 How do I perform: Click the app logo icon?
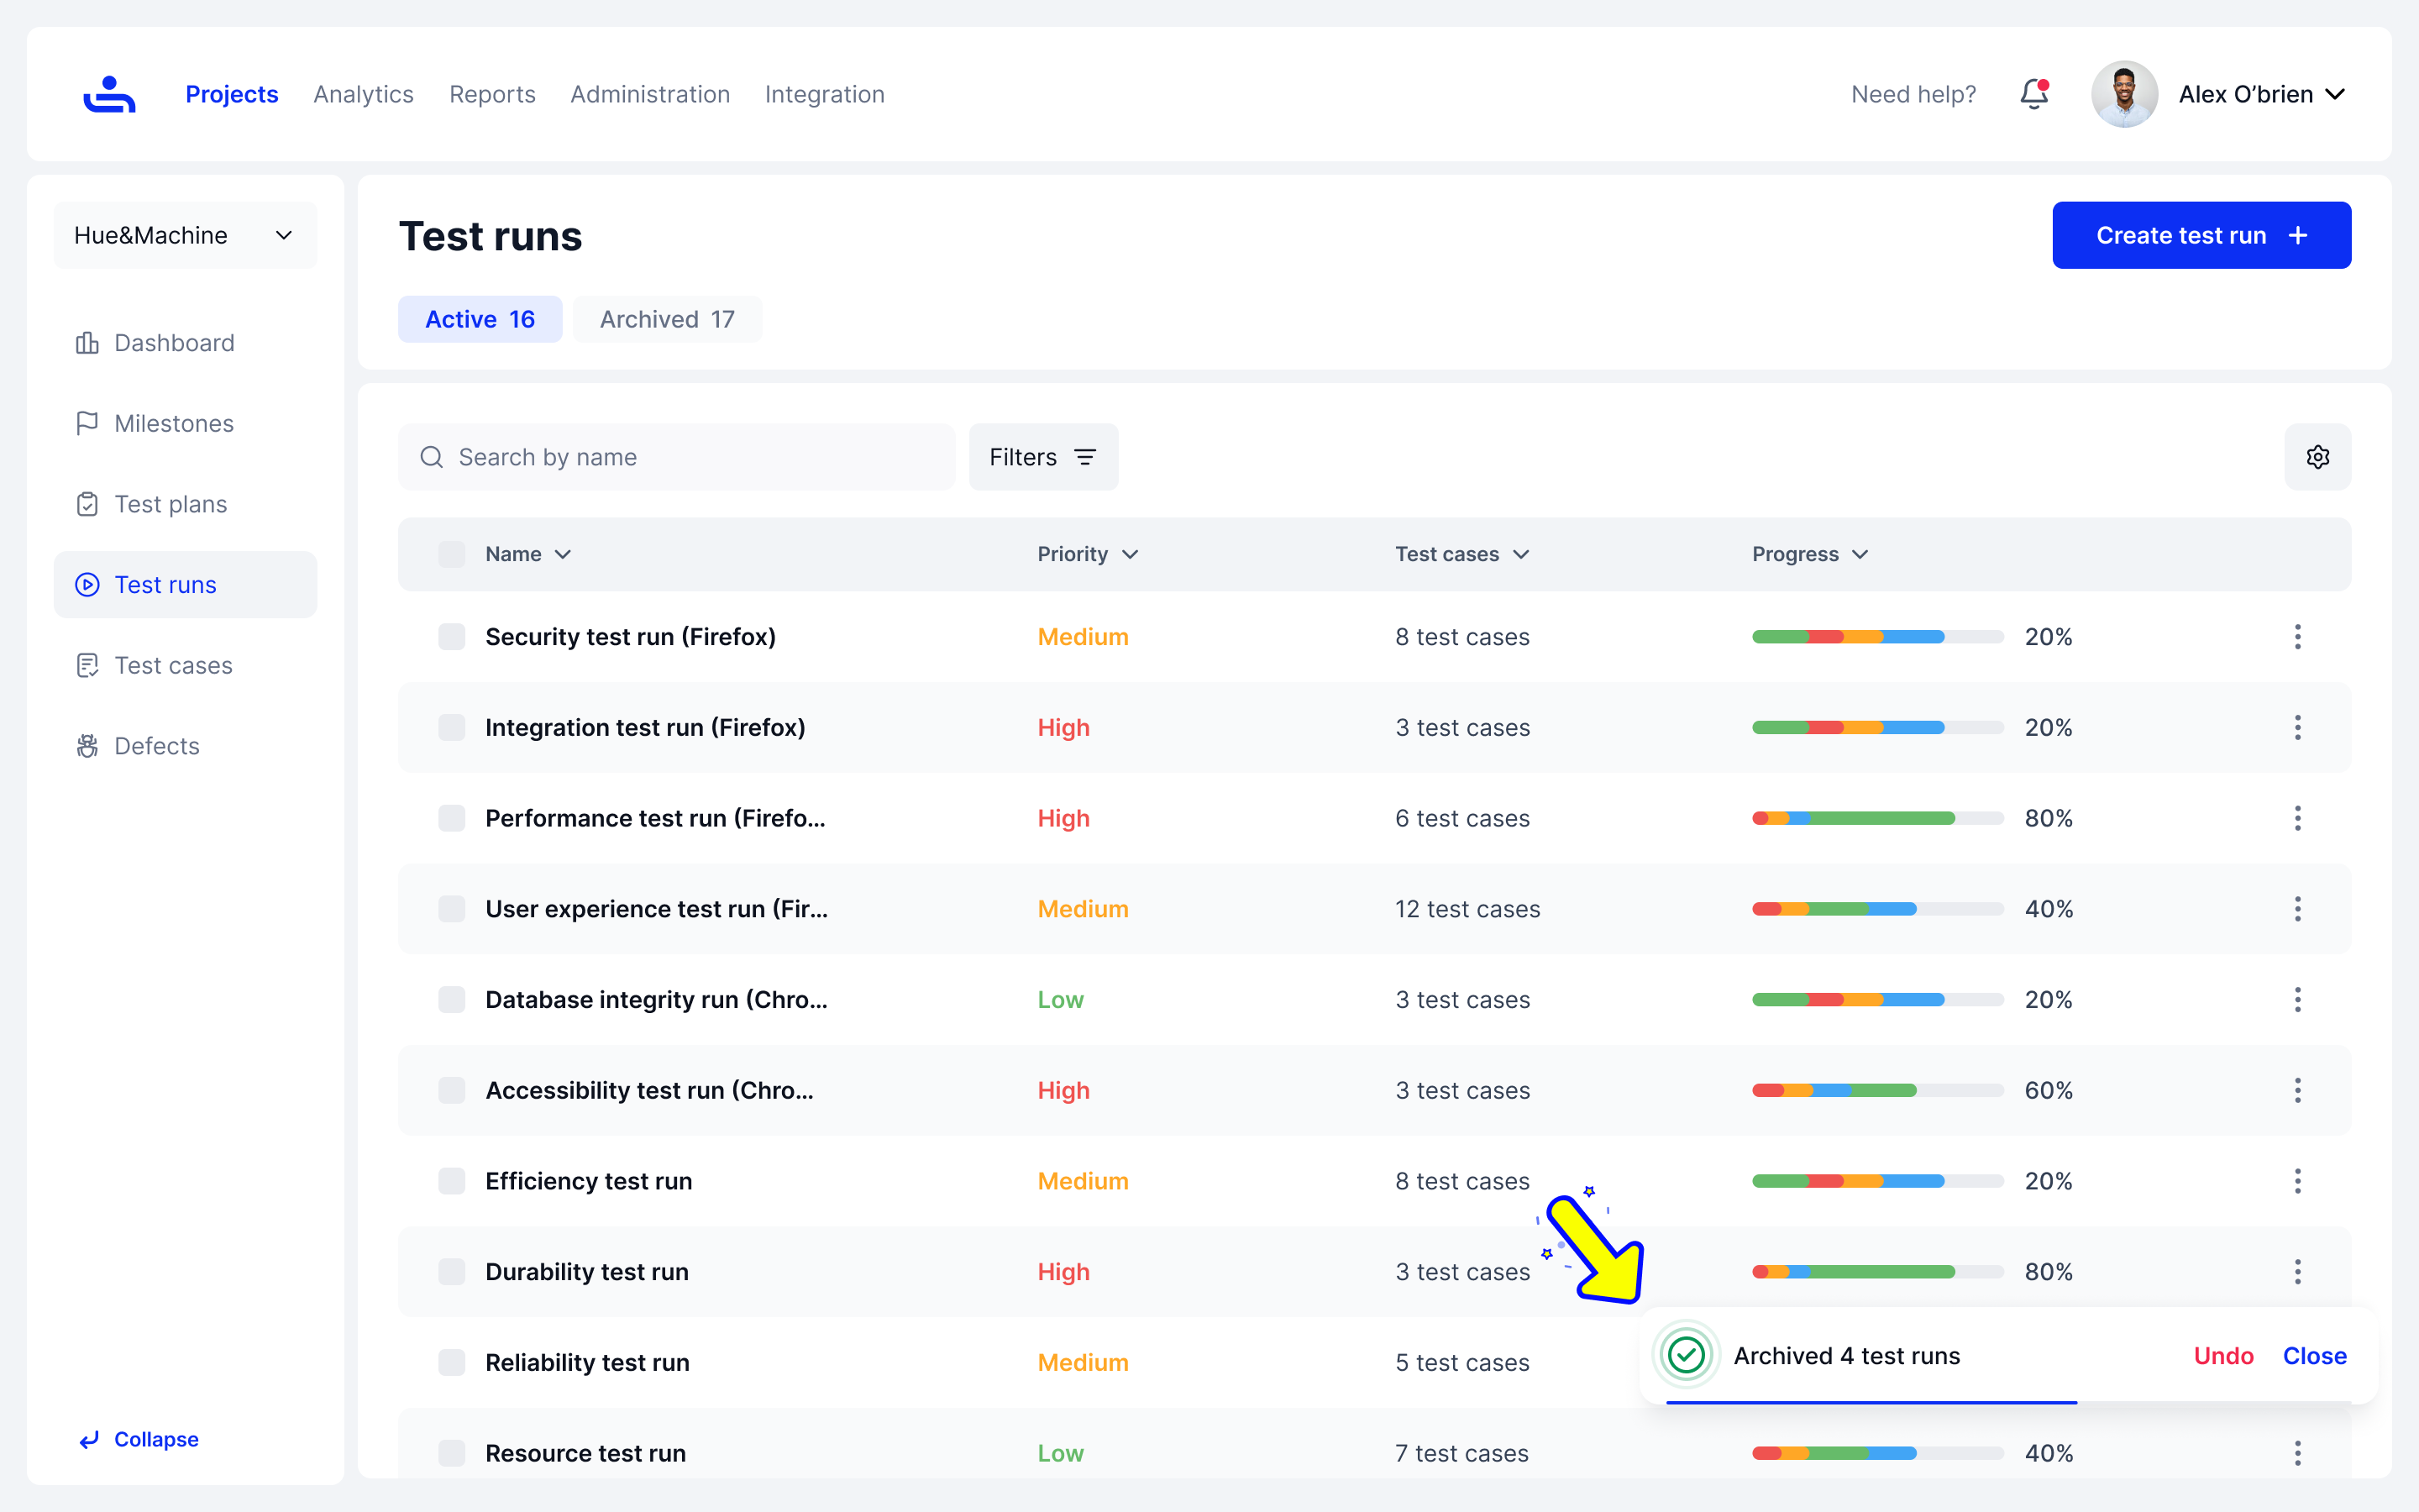(109, 94)
